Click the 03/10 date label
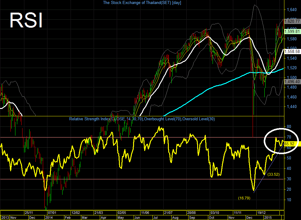 (x=215, y=213)
